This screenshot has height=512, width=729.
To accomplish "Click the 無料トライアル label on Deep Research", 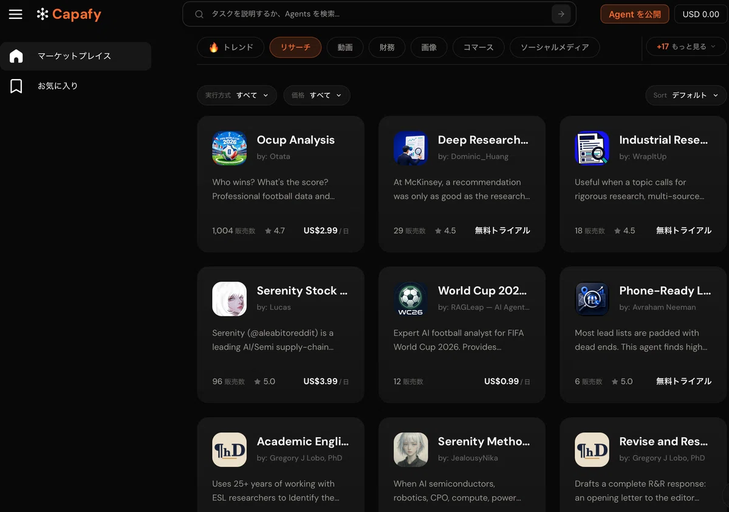I will click(502, 230).
